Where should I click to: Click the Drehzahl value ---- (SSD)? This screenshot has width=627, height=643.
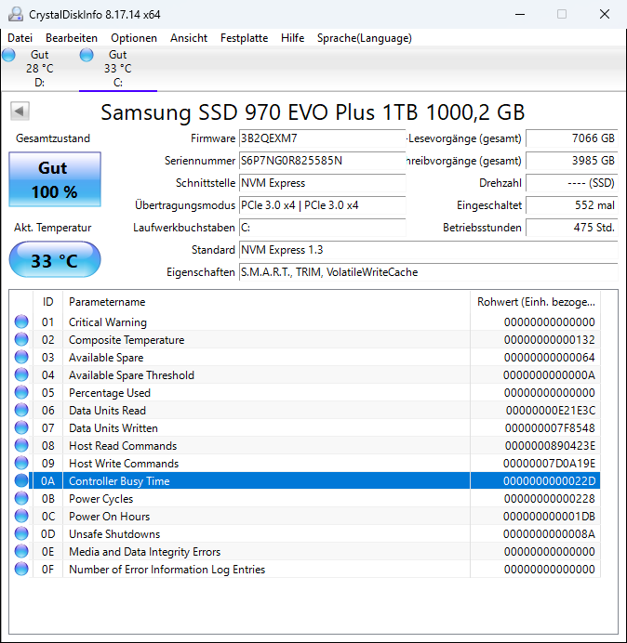tap(571, 183)
